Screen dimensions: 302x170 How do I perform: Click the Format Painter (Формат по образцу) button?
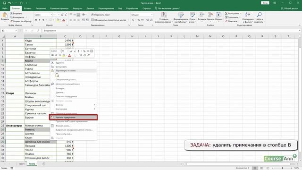(x=21, y=21)
